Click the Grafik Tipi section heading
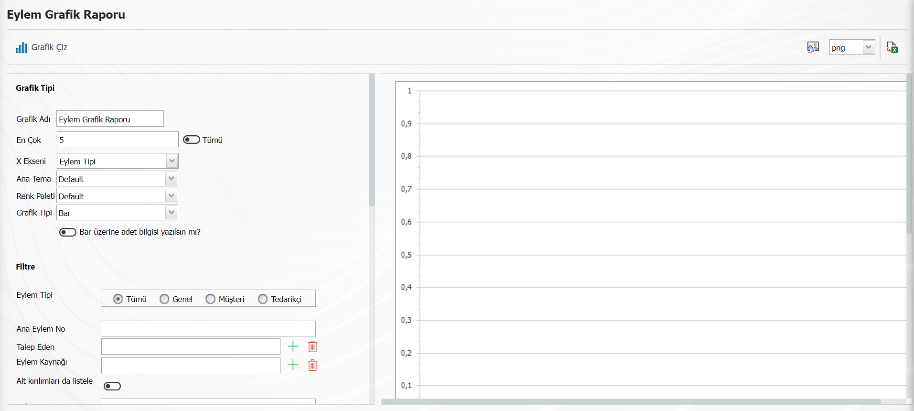The width and height of the screenshot is (914, 411). (x=35, y=88)
